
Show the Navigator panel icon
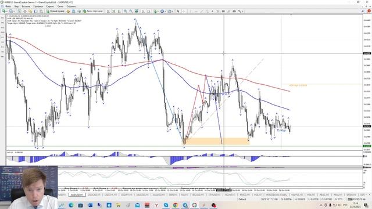(x=30, y=11)
